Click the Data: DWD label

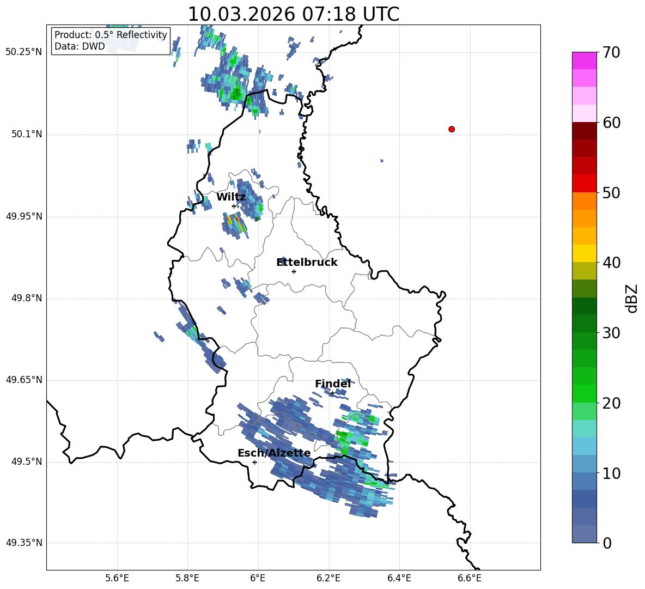pyautogui.click(x=80, y=46)
